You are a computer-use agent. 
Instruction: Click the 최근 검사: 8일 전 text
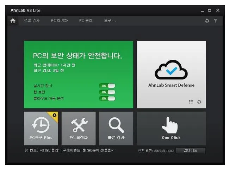[49, 71]
